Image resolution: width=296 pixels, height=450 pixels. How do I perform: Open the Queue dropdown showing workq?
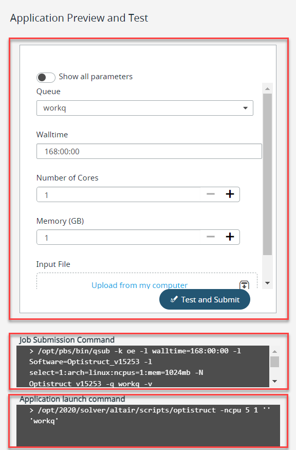coord(145,108)
